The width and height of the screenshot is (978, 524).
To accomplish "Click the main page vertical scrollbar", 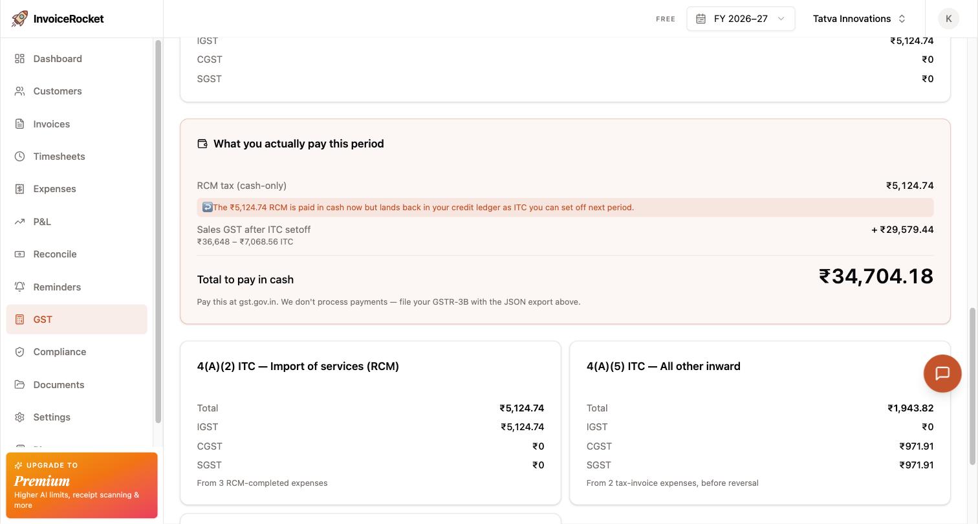I will 972,386.
